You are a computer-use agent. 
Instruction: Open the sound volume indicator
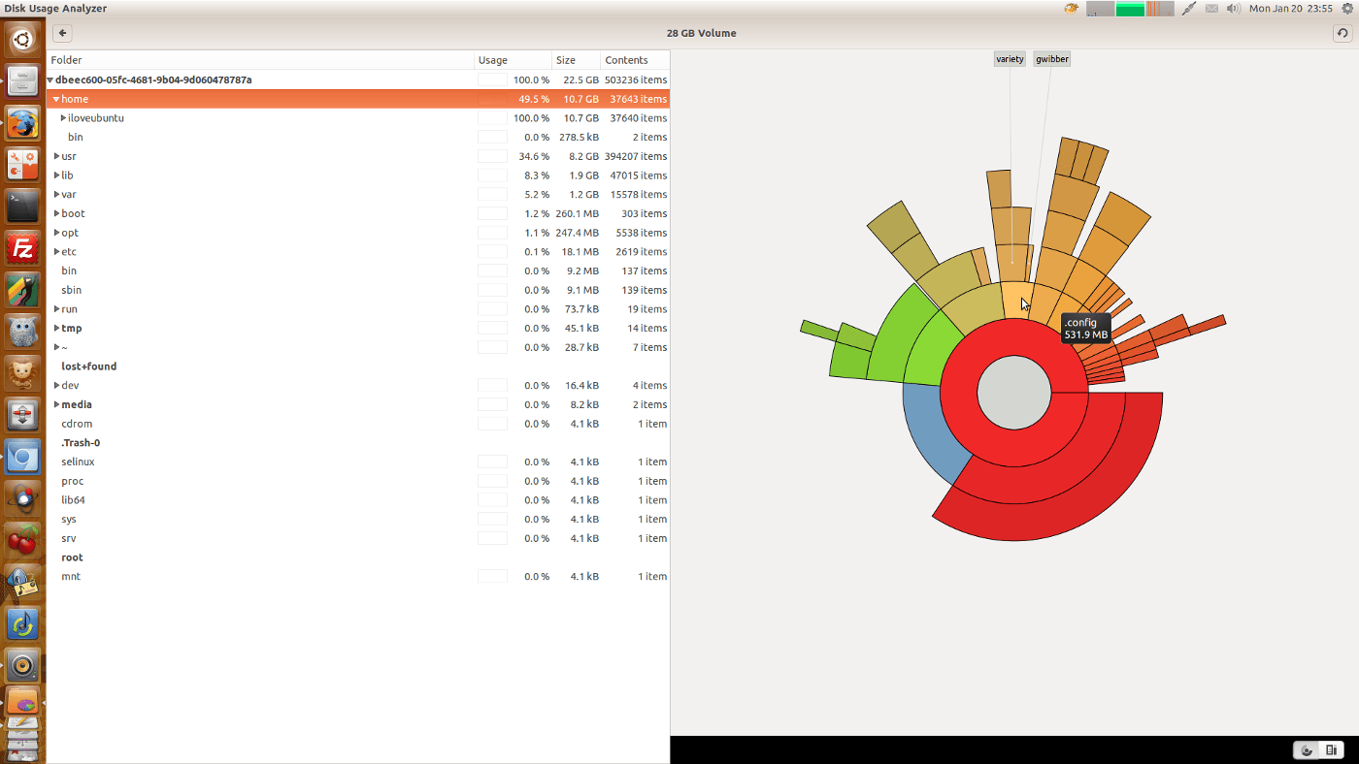[x=1233, y=9]
